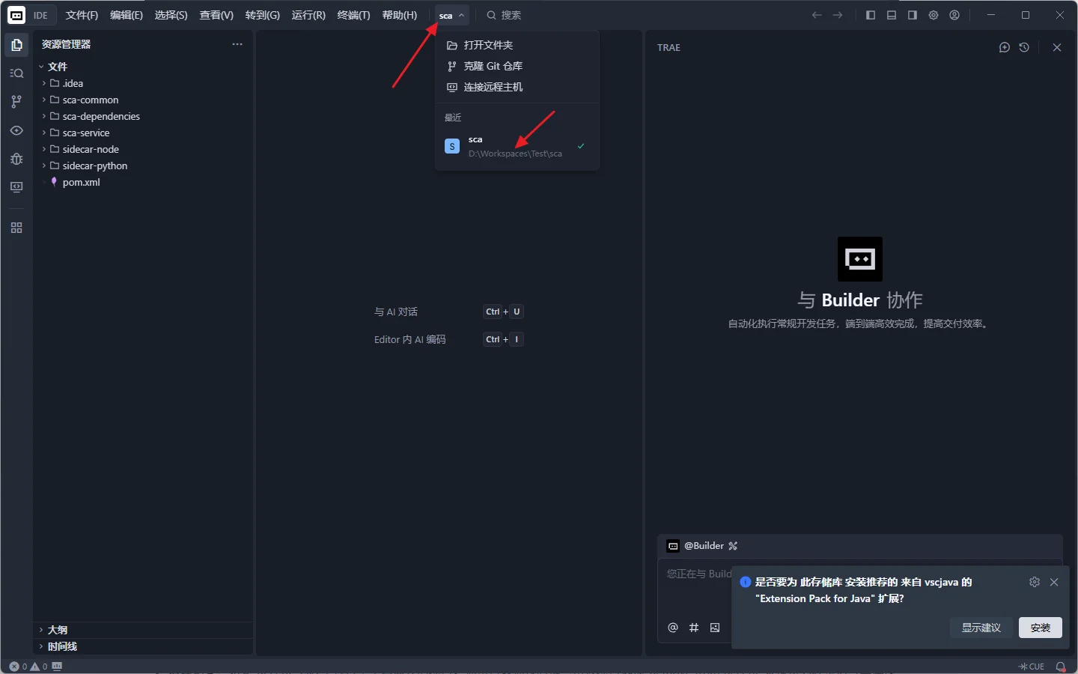Click the 显示建议 button in notification

point(981,628)
